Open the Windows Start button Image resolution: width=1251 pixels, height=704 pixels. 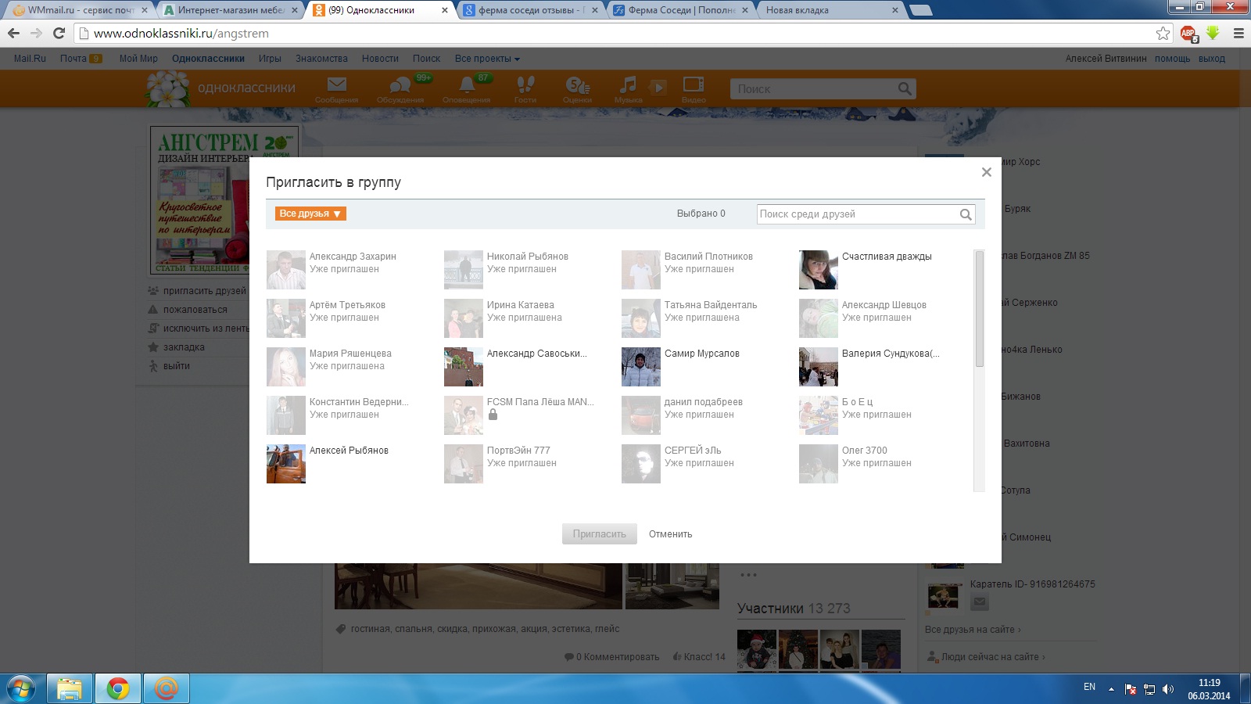[21, 688]
